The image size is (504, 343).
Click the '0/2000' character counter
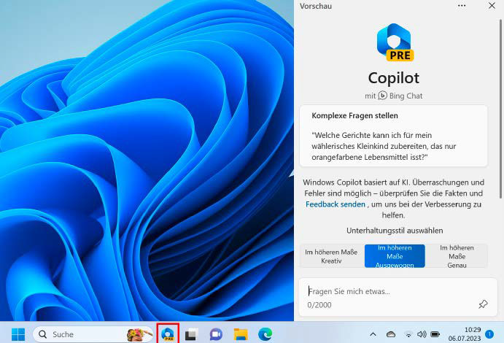click(x=319, y=305)
